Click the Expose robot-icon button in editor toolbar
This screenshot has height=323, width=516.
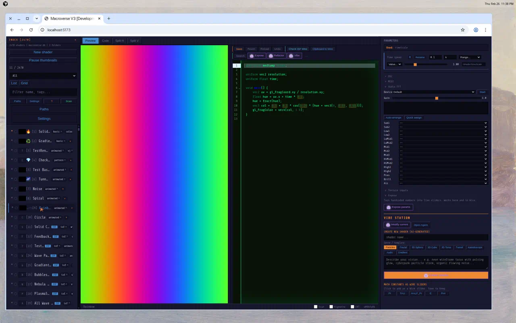click(257, 56)
